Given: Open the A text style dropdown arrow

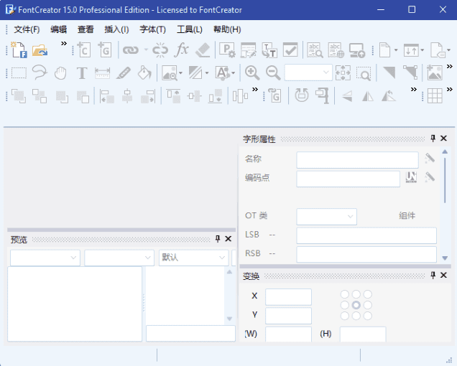Looking at the screenshot, I should pyautogui.click(x=233, y=72).
